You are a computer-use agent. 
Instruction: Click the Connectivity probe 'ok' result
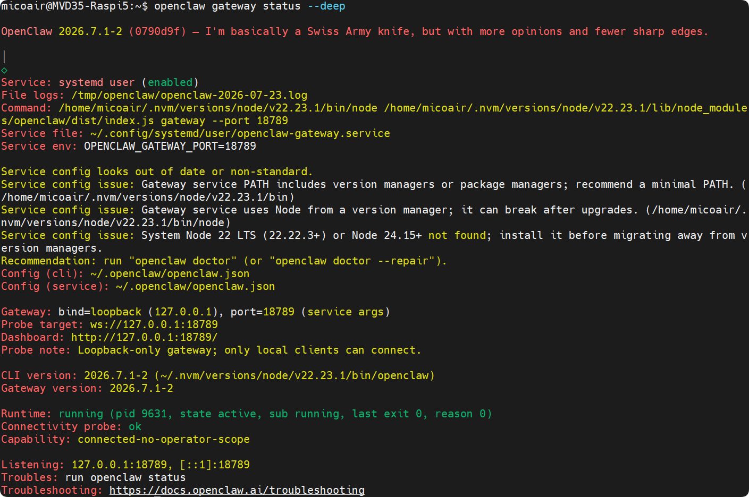point(135,426)
